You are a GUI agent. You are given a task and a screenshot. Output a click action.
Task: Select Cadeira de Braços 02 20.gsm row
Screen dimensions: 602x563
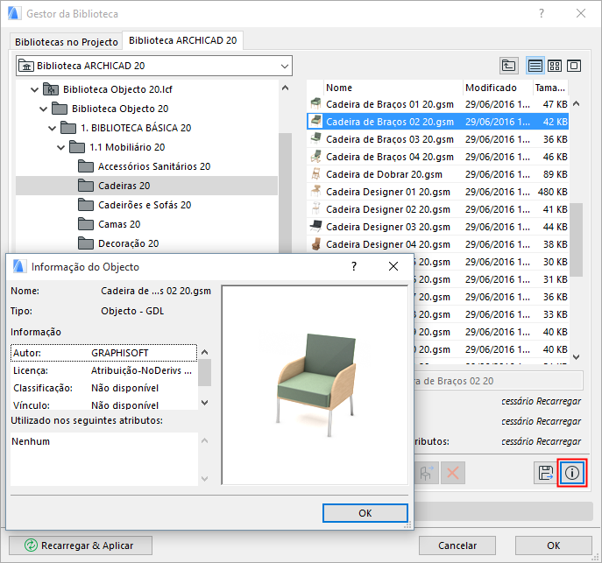(437, 122)
